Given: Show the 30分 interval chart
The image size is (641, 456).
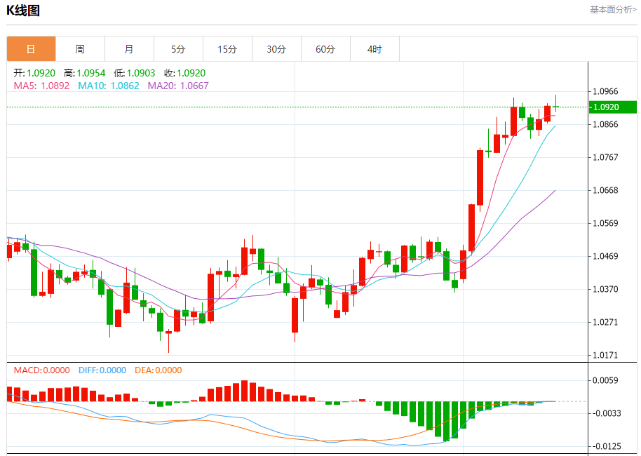Looking at the screenshot, I should coord(276,49).
